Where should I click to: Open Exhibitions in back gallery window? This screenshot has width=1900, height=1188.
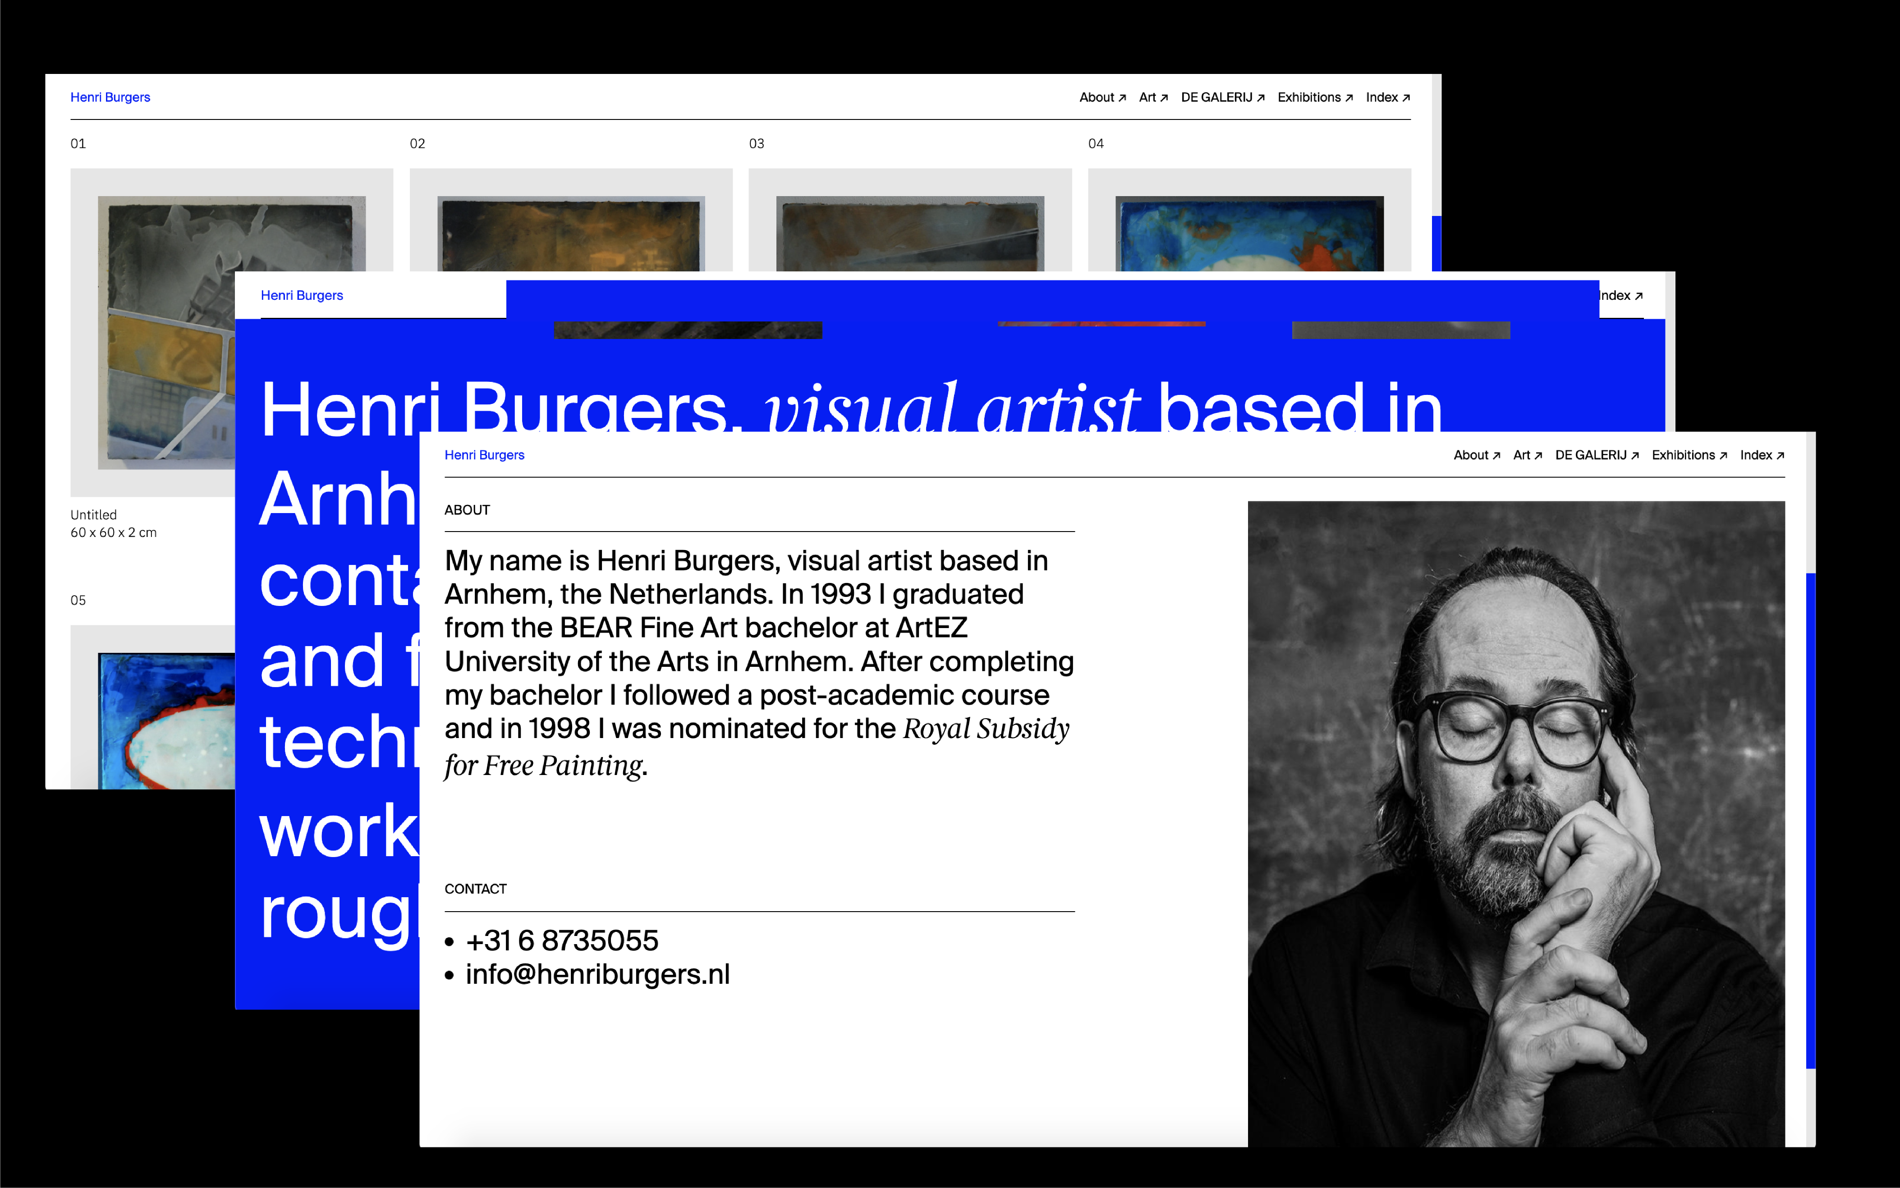[1315, 97]
